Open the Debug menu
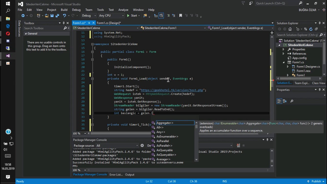 (x=76, y=10)
